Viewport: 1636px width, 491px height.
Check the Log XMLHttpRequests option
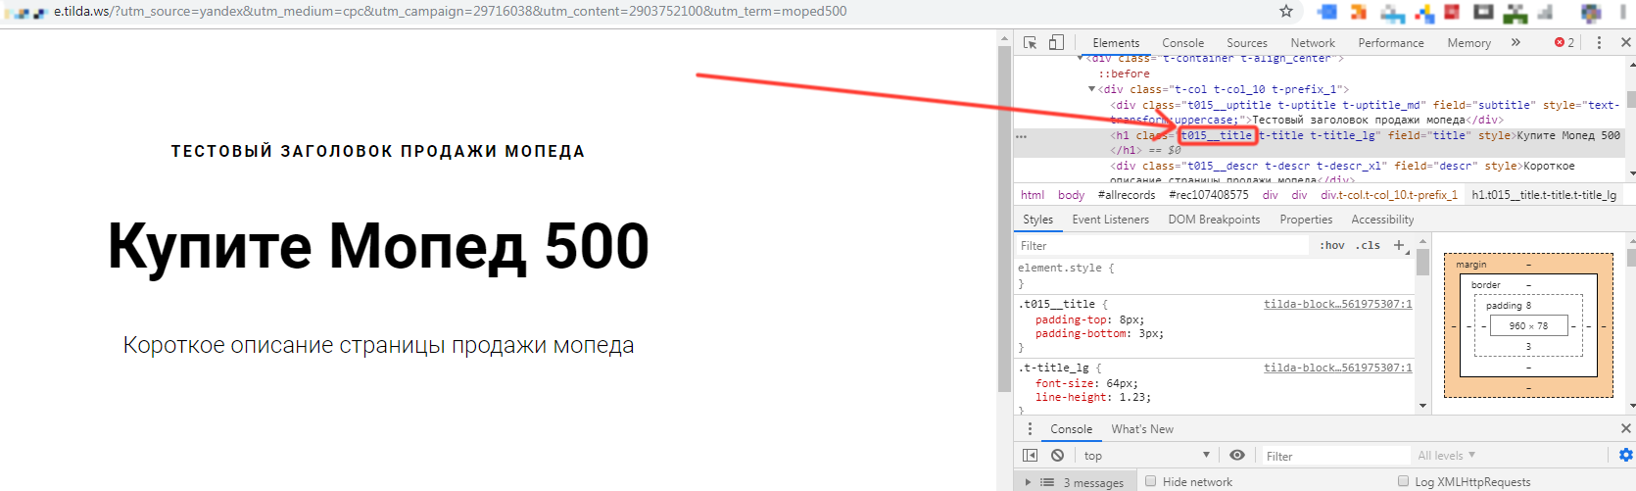1403,481
